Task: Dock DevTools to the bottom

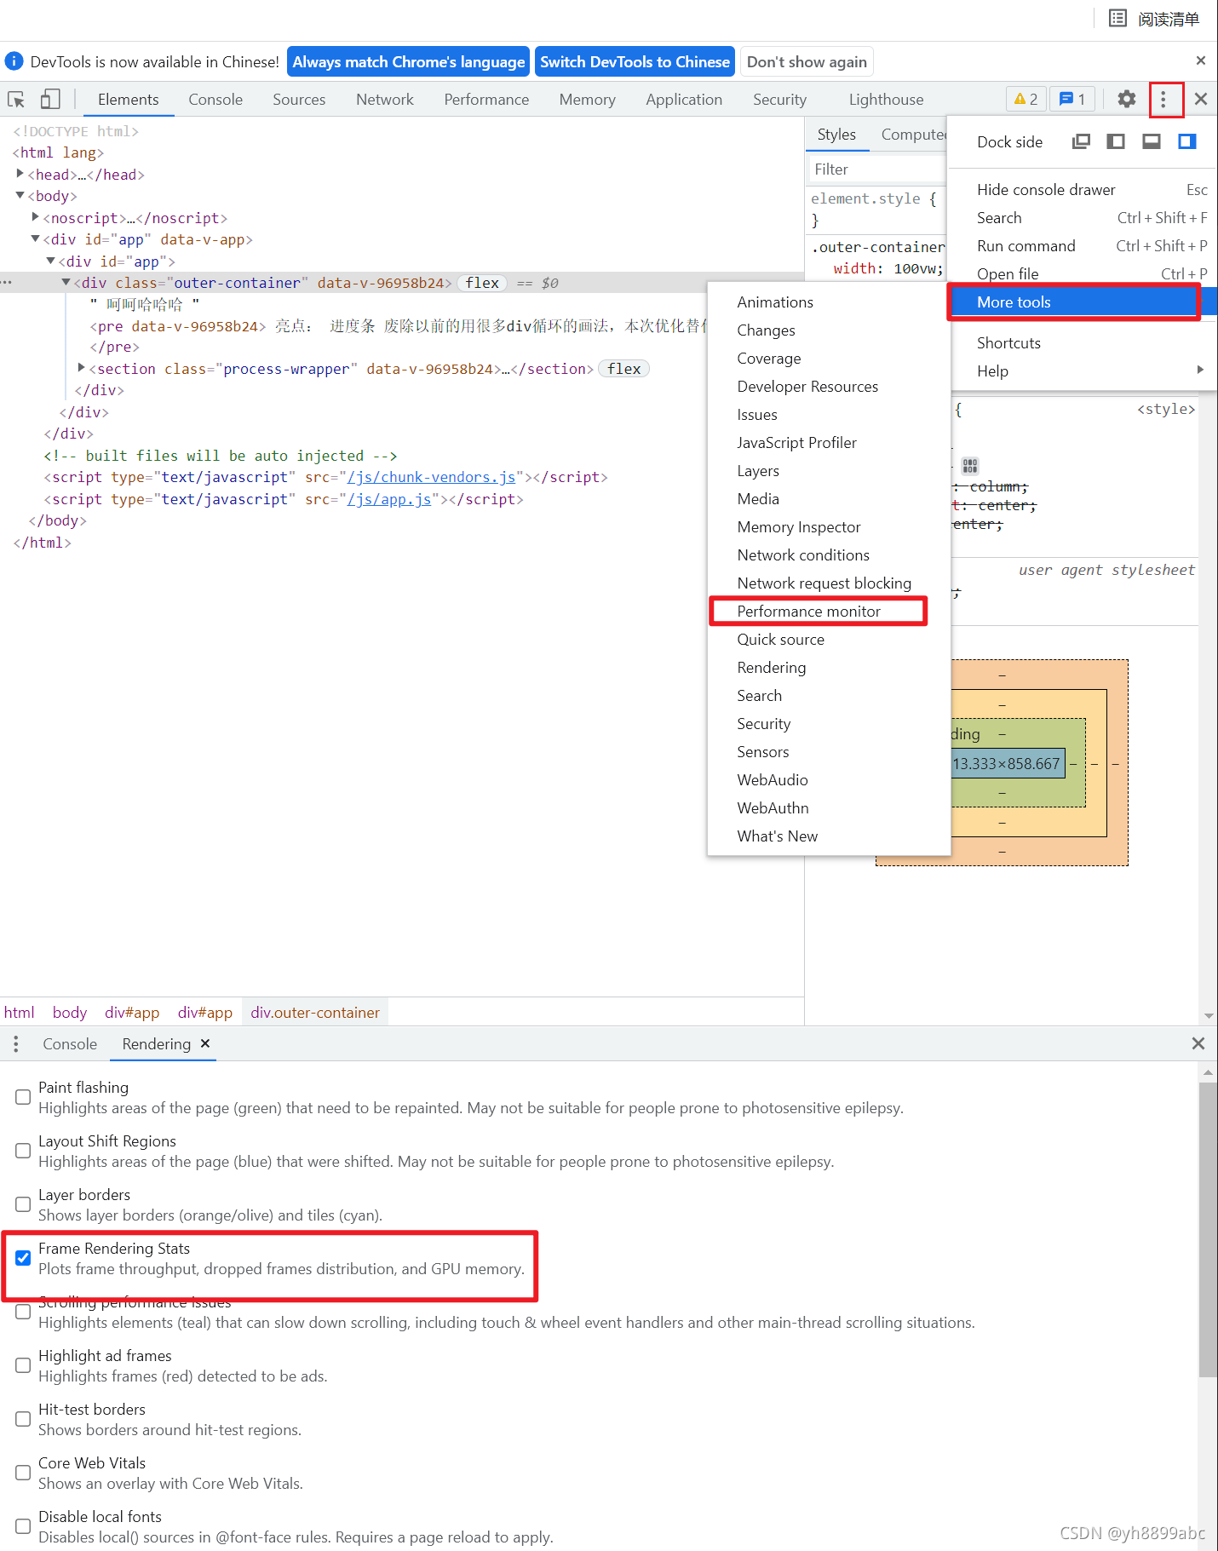Action: [x=1152, y=142]
